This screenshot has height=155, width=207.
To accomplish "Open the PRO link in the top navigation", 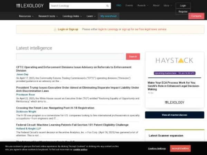I will (119, 6).
